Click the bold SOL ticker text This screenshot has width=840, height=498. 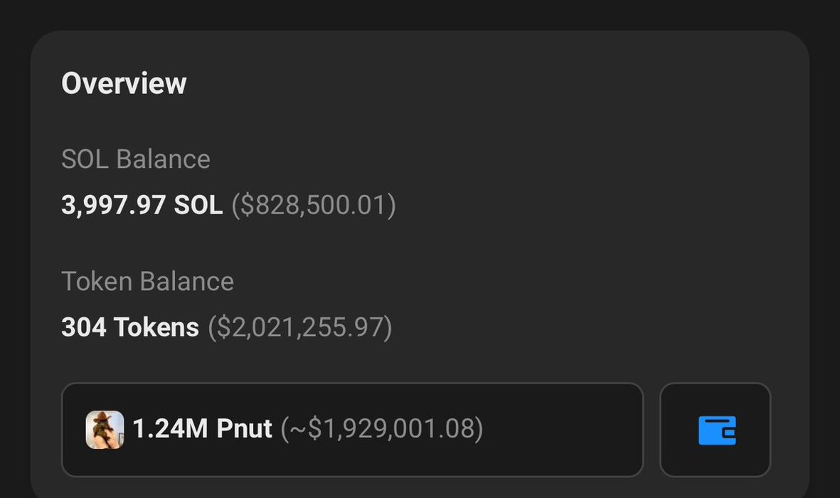click(198, 206)
